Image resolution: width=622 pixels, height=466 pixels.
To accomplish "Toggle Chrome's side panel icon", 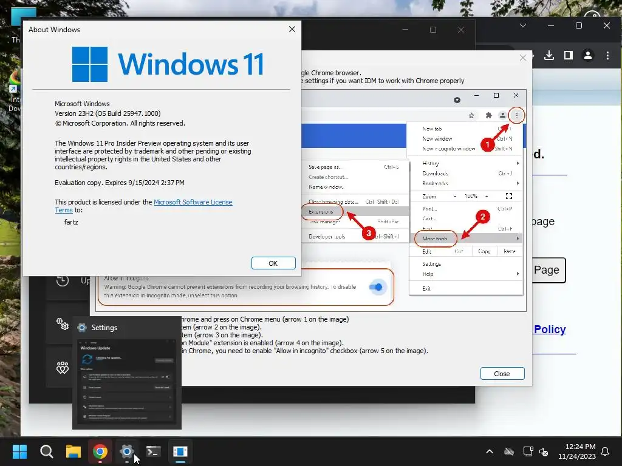I will 569,55.
